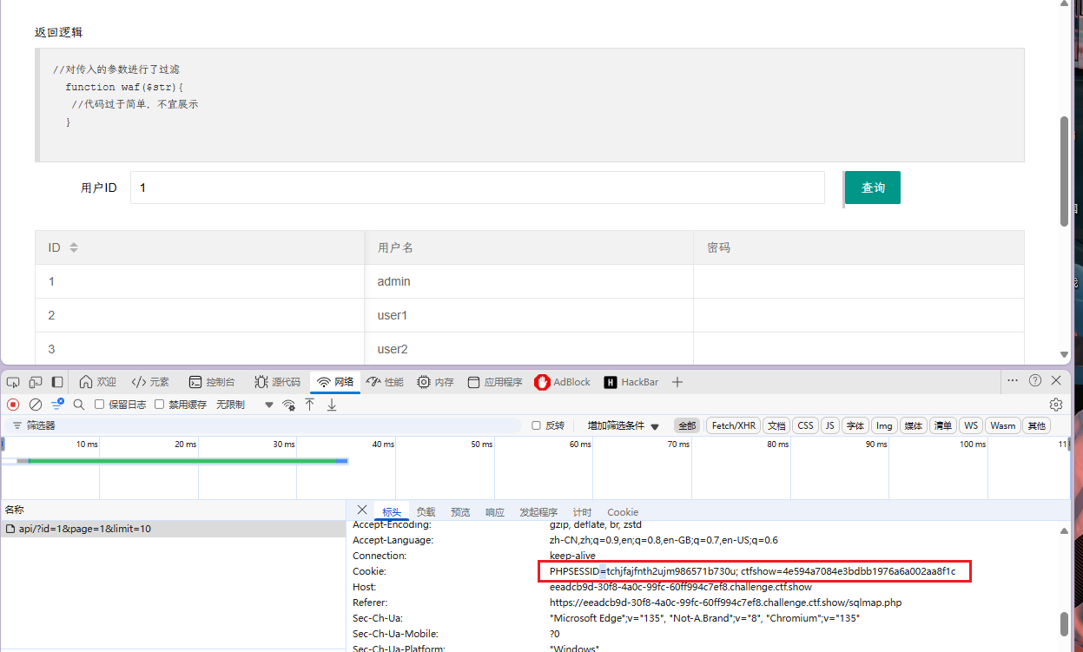Click the 用户ID input field

pyautogui.click(x=478, y=188)
